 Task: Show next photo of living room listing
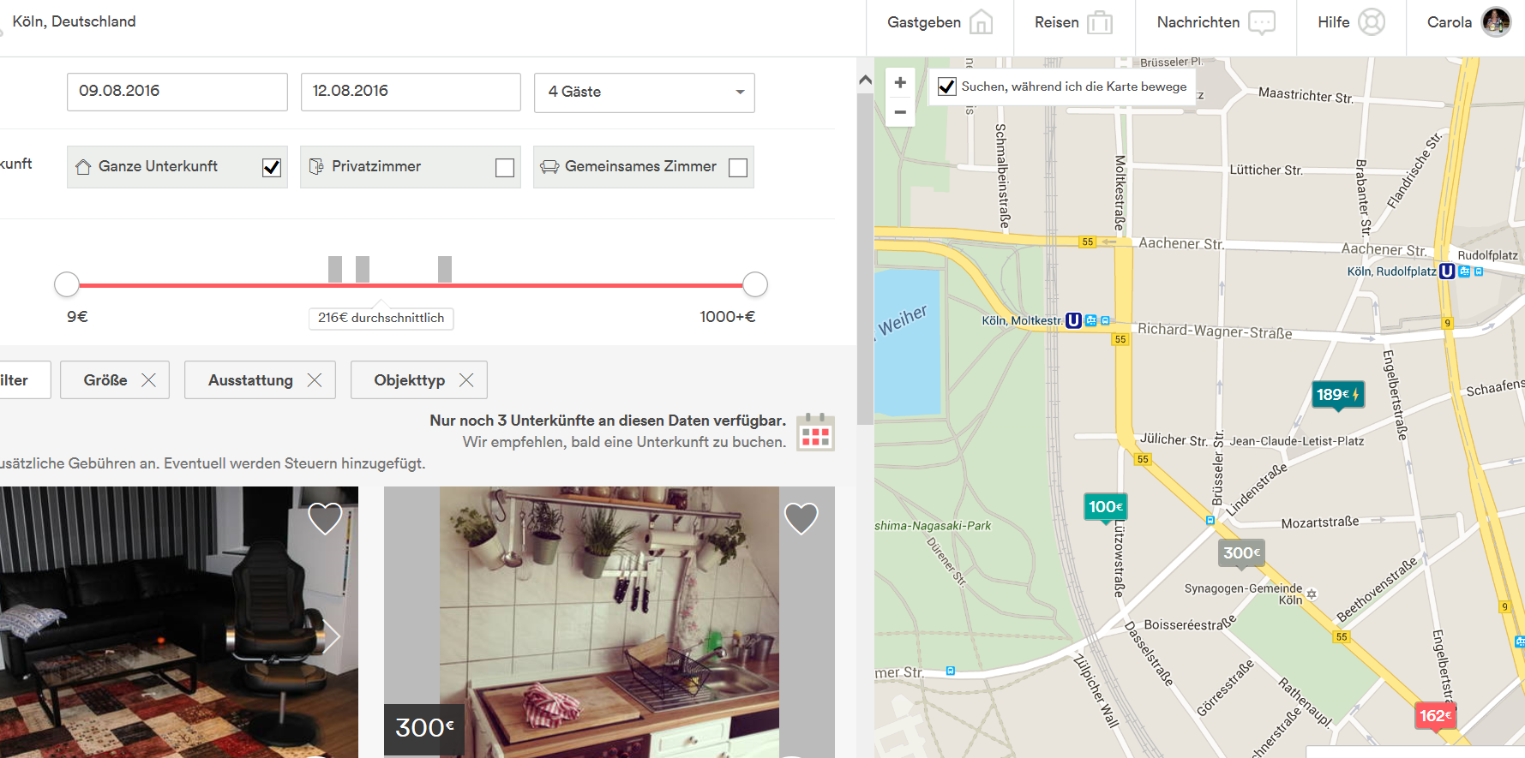tap(333, 636)
